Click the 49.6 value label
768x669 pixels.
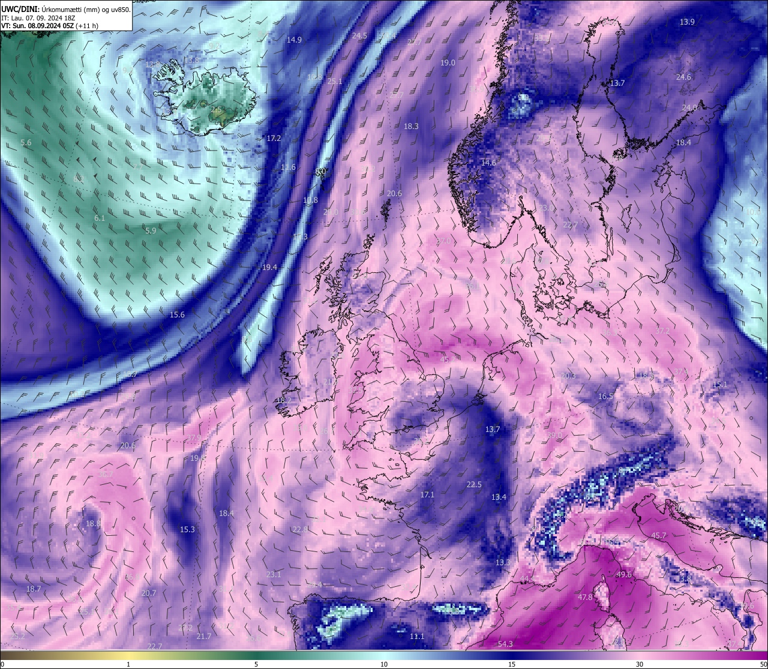(624, 575)
